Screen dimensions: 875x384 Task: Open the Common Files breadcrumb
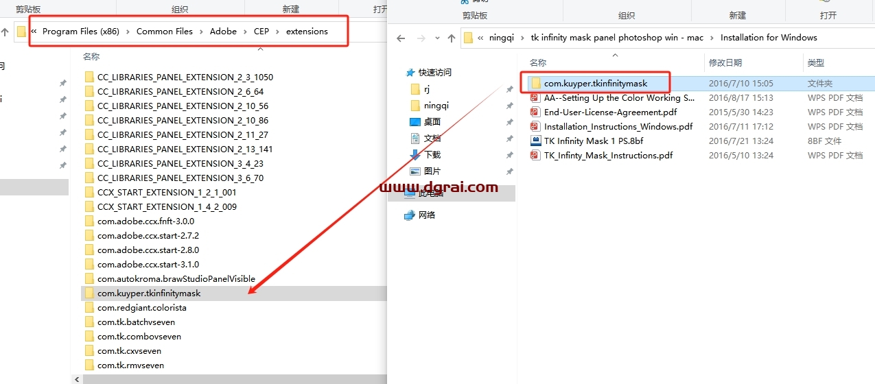tap(165, 32)
